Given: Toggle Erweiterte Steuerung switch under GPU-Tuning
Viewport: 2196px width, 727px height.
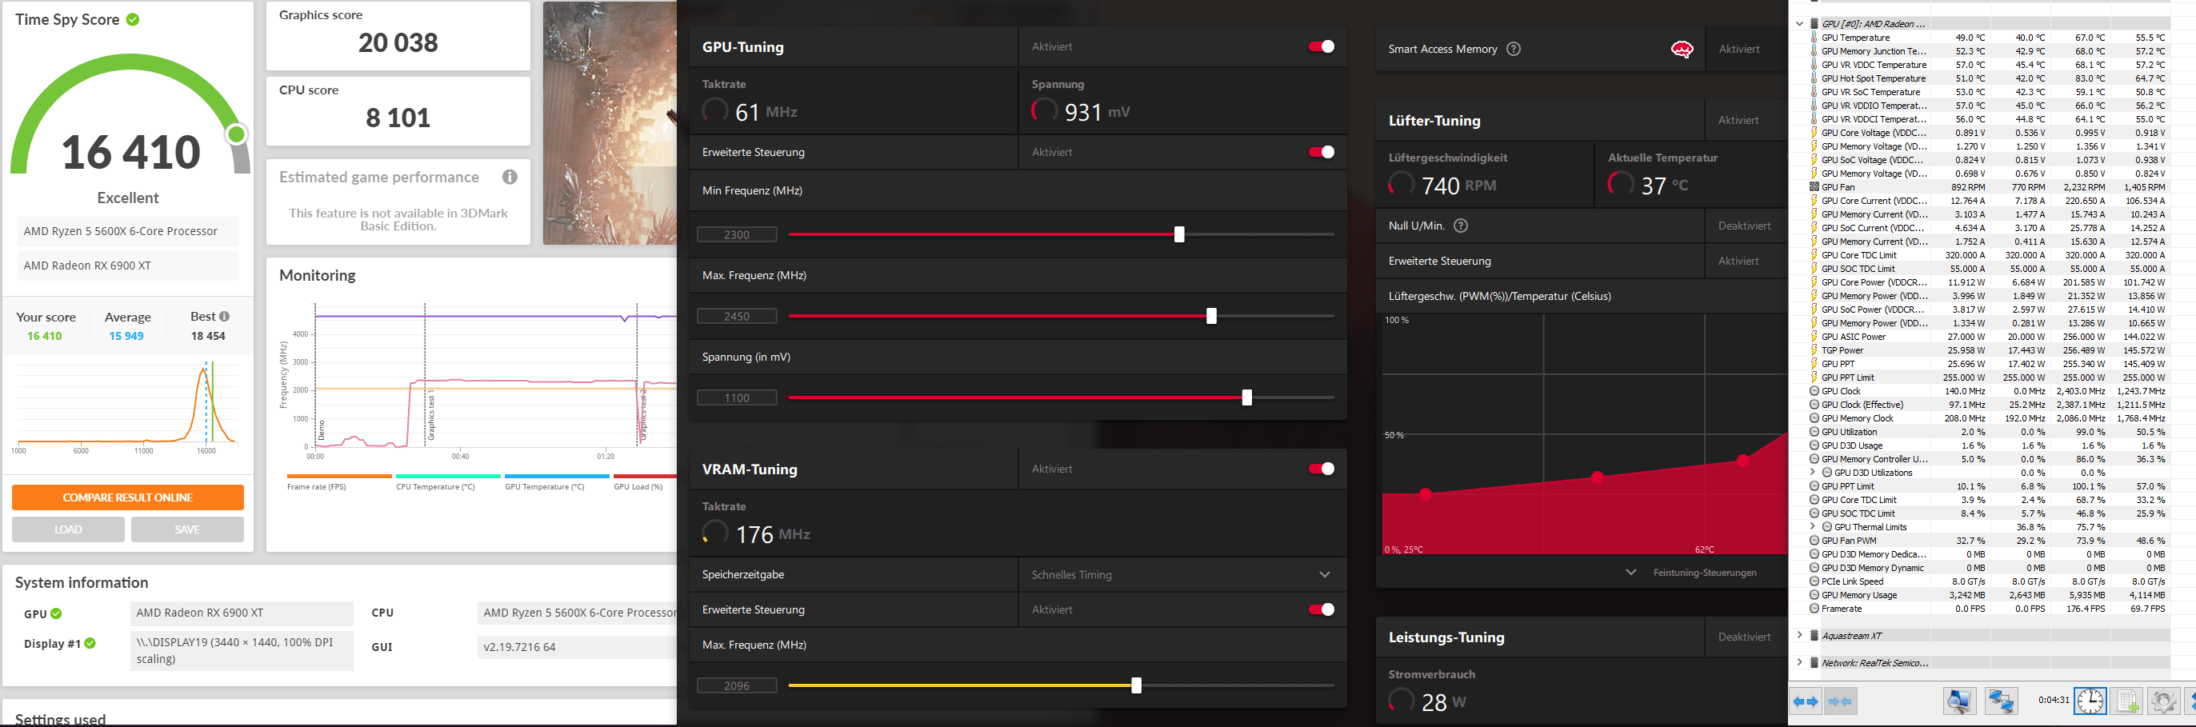Looking at the screenshot, I should (1322, 153).
